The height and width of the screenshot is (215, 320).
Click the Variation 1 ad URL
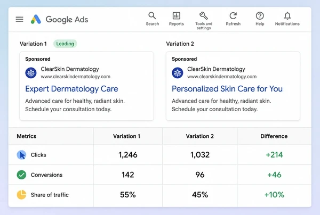pyautogui.click(x=76, y=77)
